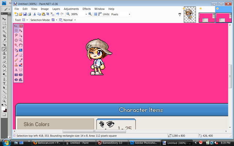Image resolution: width=234 pixels, height=146 pixels.
Task: Click the Zoom Out magnifier icon
Action: point(68,14)
